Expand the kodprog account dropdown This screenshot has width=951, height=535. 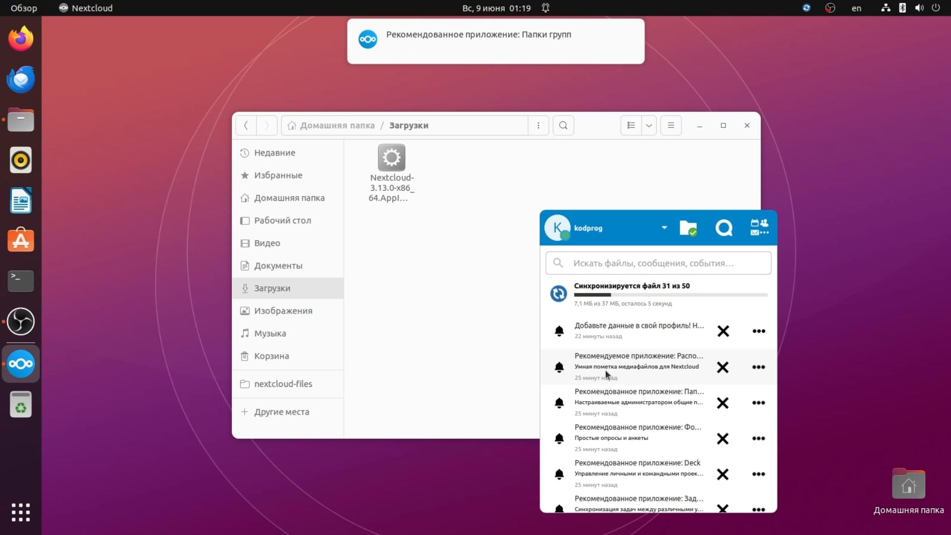click(664, 228)
